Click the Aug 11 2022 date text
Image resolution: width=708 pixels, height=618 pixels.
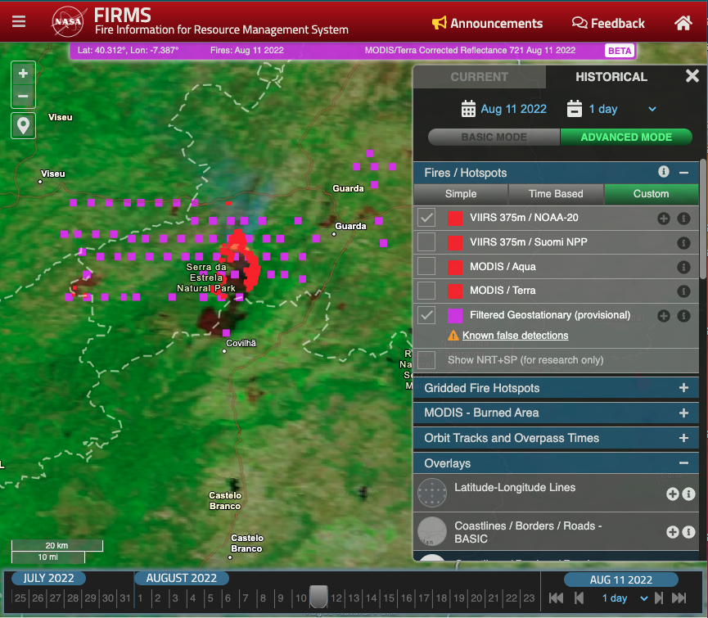tap(513, 109)
